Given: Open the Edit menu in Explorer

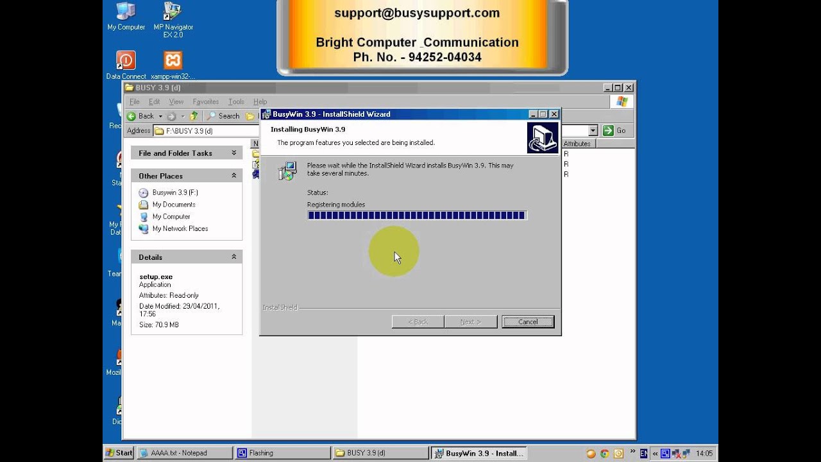Looking at the screenshot, I should [155, 101].
